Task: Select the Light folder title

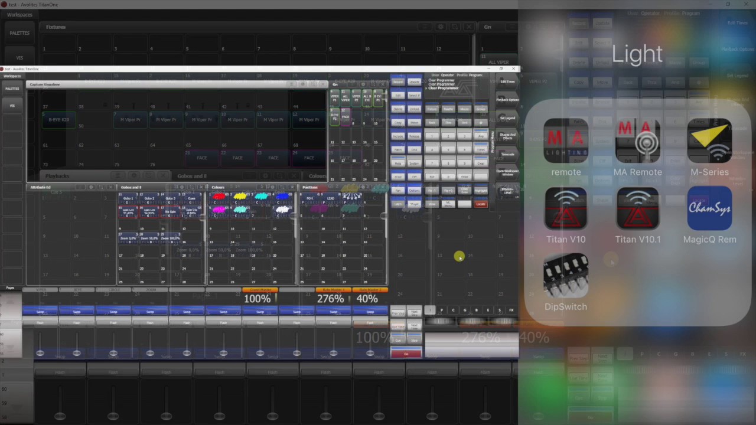Action: click(637, 54)
